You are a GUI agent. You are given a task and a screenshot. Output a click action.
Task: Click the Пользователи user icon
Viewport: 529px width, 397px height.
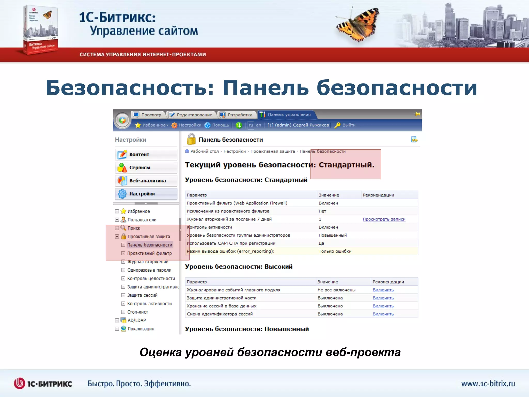pyautogui.click(x=123, y=220)
